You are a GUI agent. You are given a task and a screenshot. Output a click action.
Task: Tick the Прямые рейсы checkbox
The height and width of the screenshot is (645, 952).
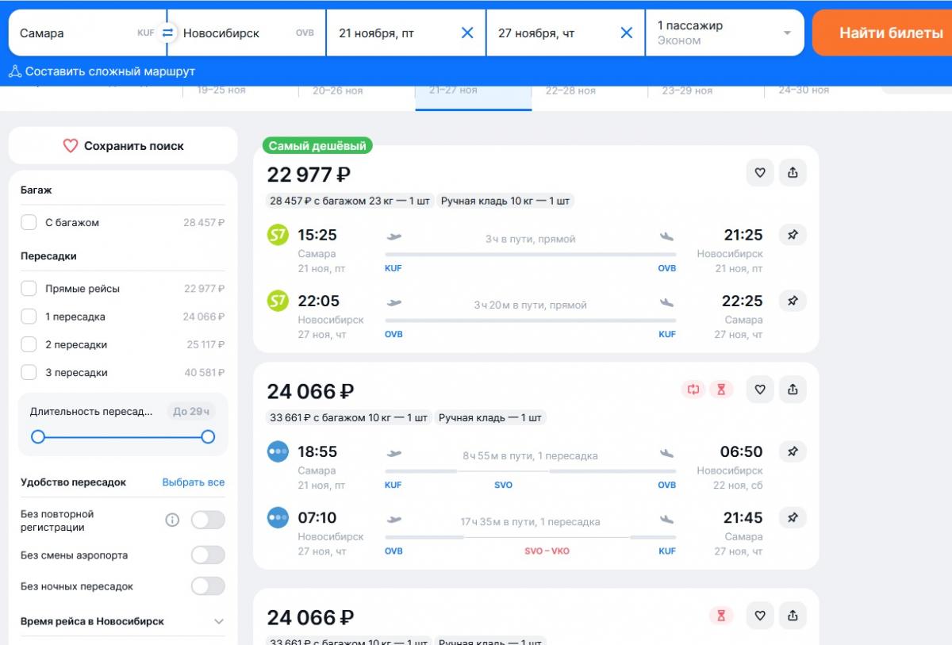29,289
